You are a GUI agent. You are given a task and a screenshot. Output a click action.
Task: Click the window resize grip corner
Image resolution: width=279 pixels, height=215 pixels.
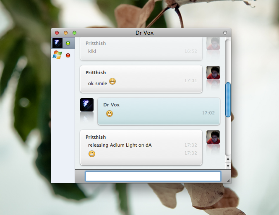[228, 181]
